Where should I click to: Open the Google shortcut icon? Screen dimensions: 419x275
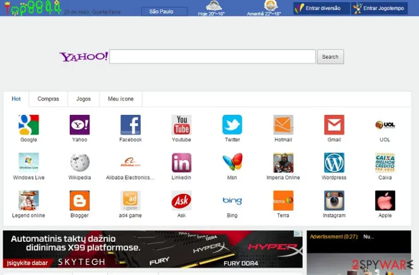click(x=28, y=125)
